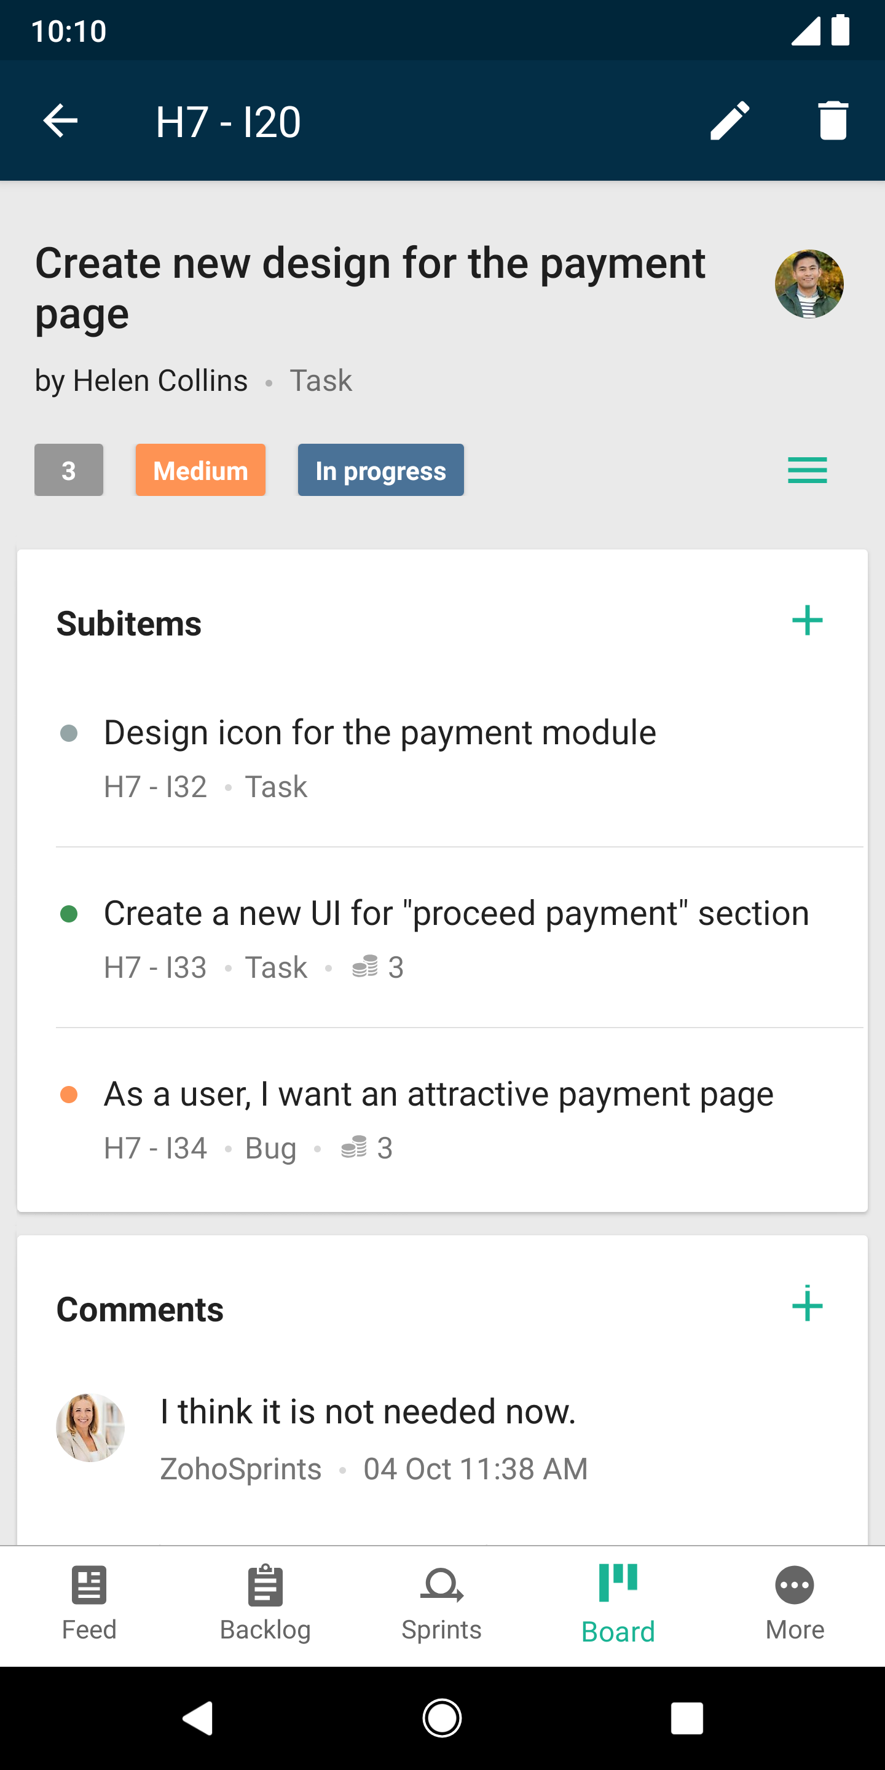The height and width of the screenshot is (1770, 885).
Task: Delete item using trash icon
Action: pyautogui.click(x=833, y=121)
